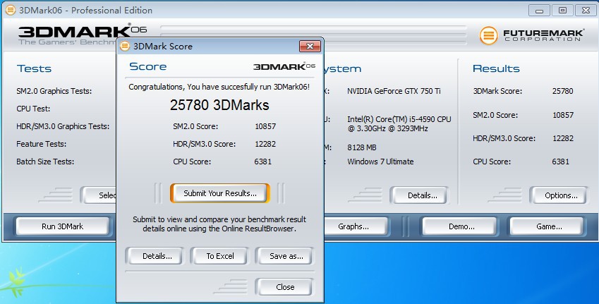This screenshot has height=304, width=599.
Task: Maximize the 3DMark06 main window
Action: pos(562,11)
